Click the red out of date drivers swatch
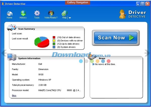The height and width of the screenshot is (107, 151). click(54, 37)
